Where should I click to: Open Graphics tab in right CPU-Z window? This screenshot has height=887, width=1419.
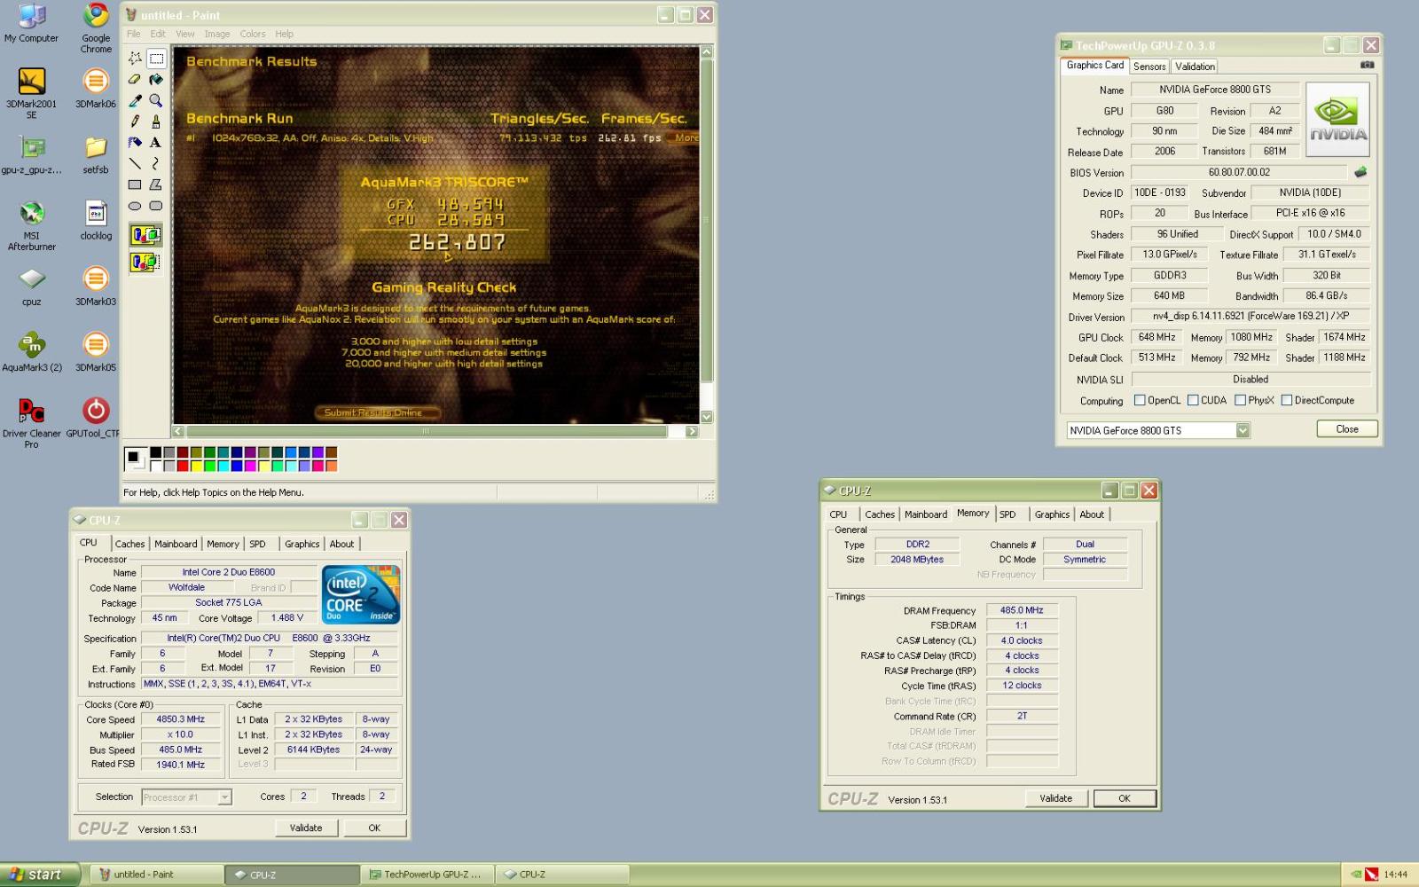[1052, 514]
